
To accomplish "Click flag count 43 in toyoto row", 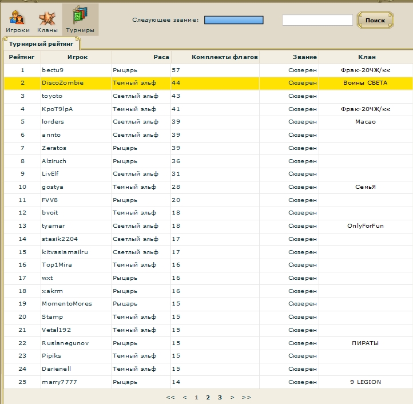I will (x=176, y=96).
